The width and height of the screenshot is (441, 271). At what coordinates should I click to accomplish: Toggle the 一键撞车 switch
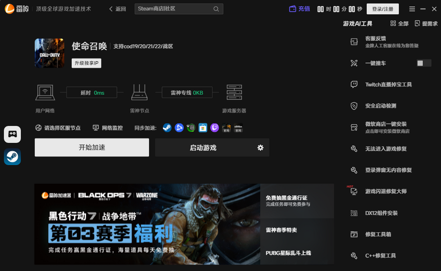(424, 63)
